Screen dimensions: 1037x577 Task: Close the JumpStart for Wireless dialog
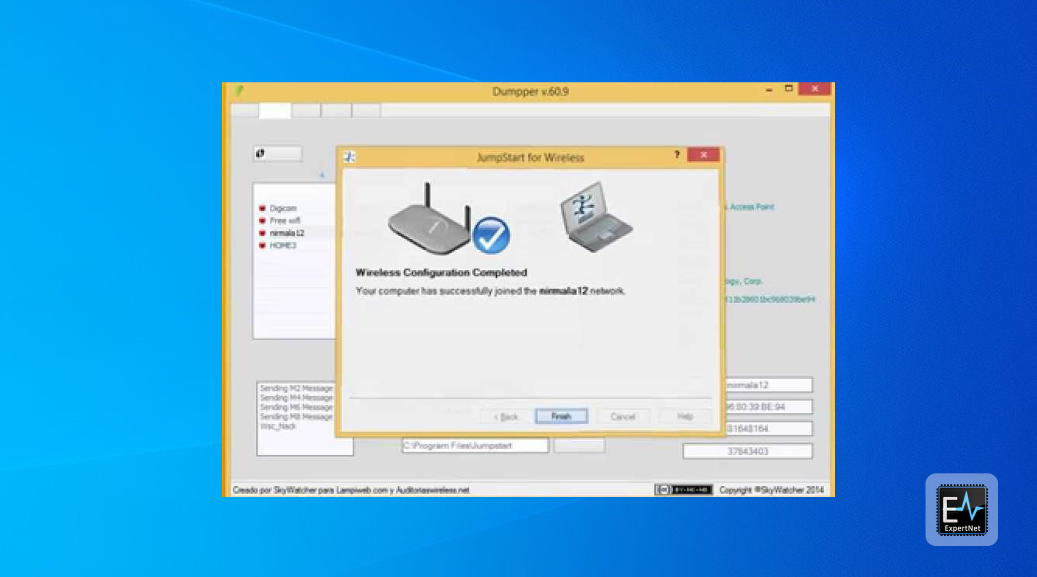(x=704, y=155)
